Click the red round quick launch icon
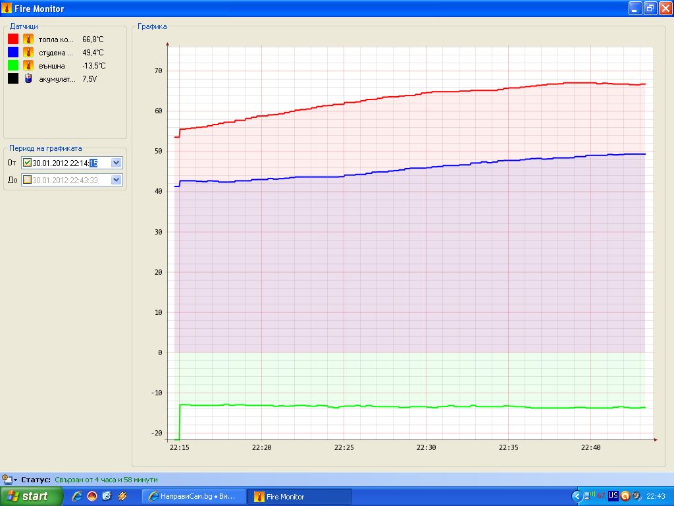Viewport: 674px width, 506px height. coord(92,496)
